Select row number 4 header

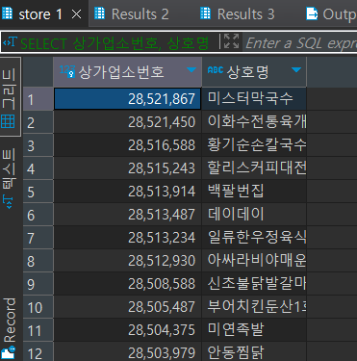(38, 168)
